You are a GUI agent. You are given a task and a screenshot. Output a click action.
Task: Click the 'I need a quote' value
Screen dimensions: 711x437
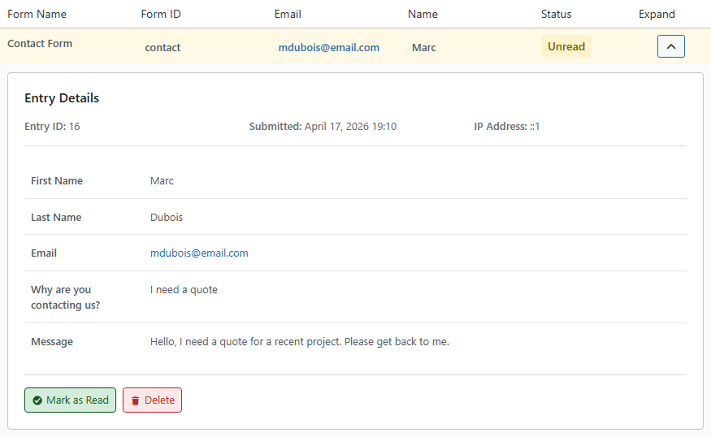point(184,290)
